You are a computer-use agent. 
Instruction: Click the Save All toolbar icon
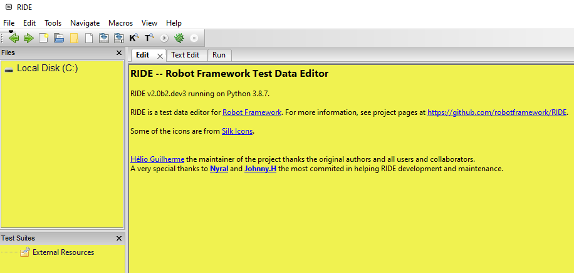tap(119, 38)
